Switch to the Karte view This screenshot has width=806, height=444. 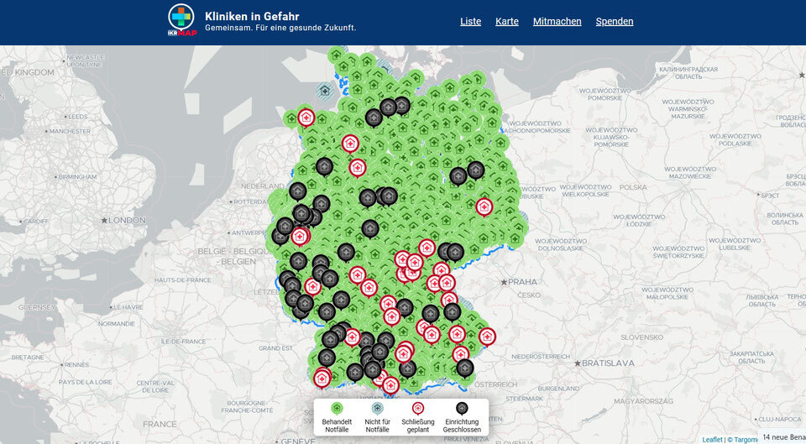[x=507, y=21]
